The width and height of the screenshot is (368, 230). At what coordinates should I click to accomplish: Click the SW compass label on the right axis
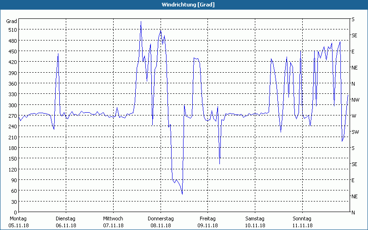[355, 132]
